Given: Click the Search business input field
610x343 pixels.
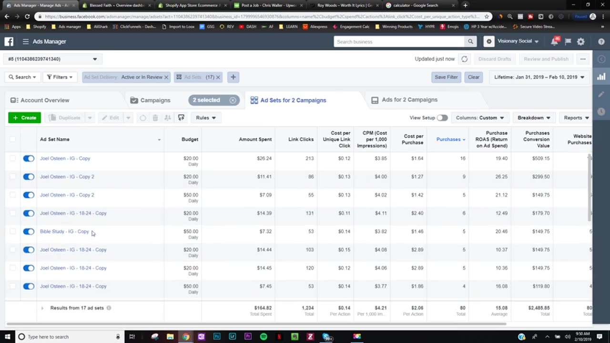Looking at the screenshot, I should [399, 41].
